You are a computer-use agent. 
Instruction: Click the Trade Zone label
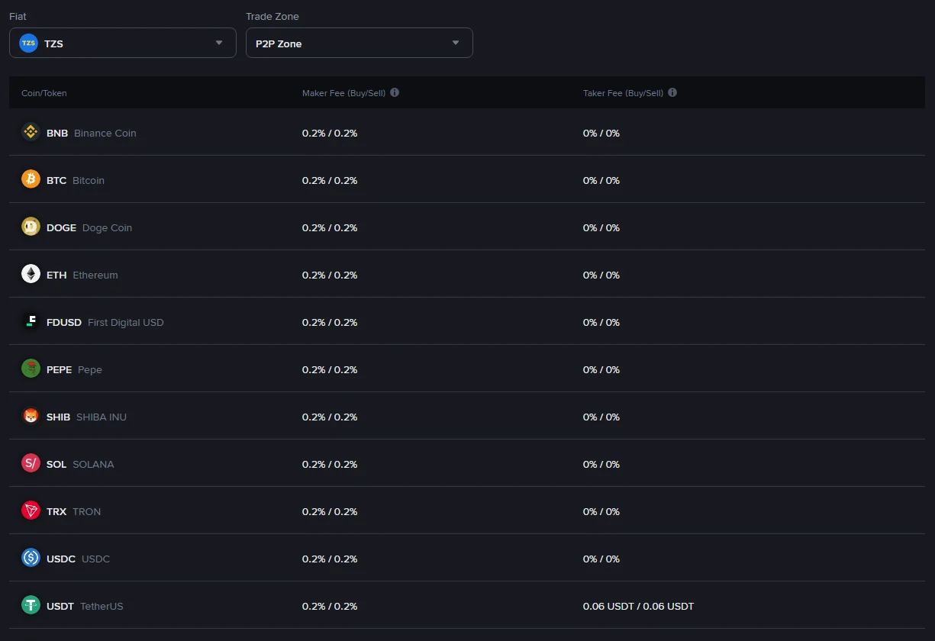[272, 16]
